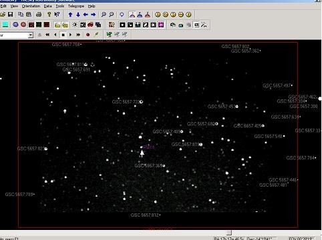Select star label GSC 5657:784

[x=300, y=158]
